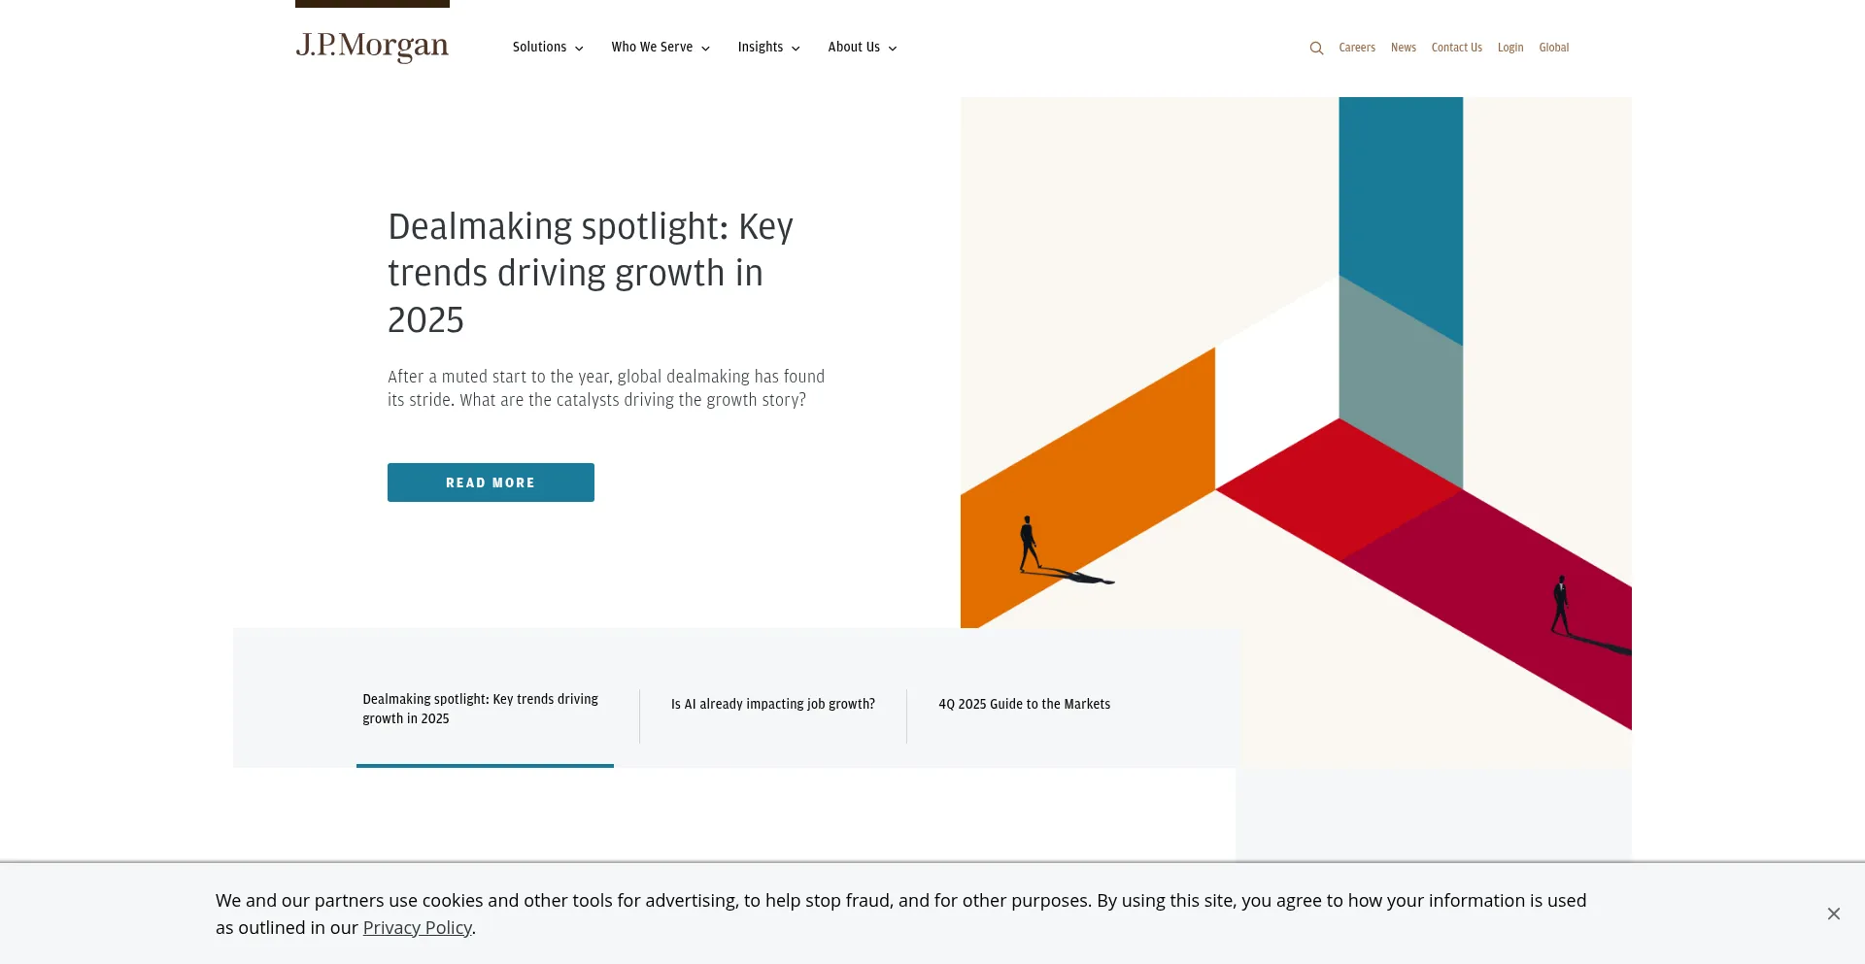Go to the News page
Viewport: 1865px width, 964px height.
(x=1403, y=48)
